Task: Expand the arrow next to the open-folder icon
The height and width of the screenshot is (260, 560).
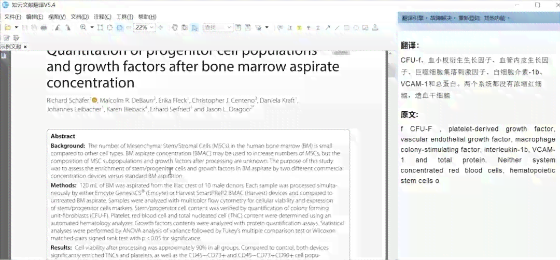Action: pos(16,27)
